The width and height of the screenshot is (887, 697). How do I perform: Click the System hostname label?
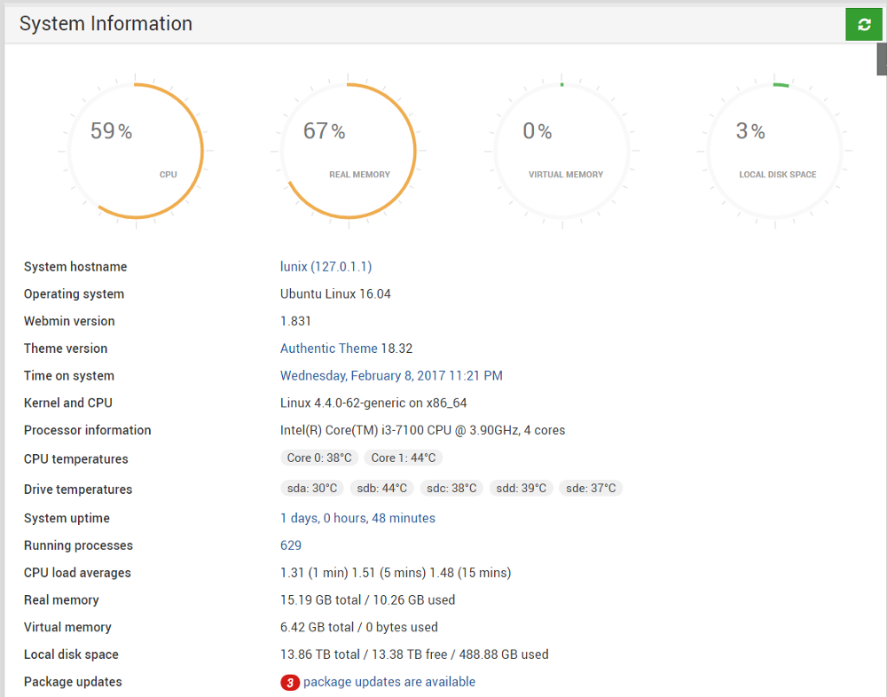tap(75, 266)
